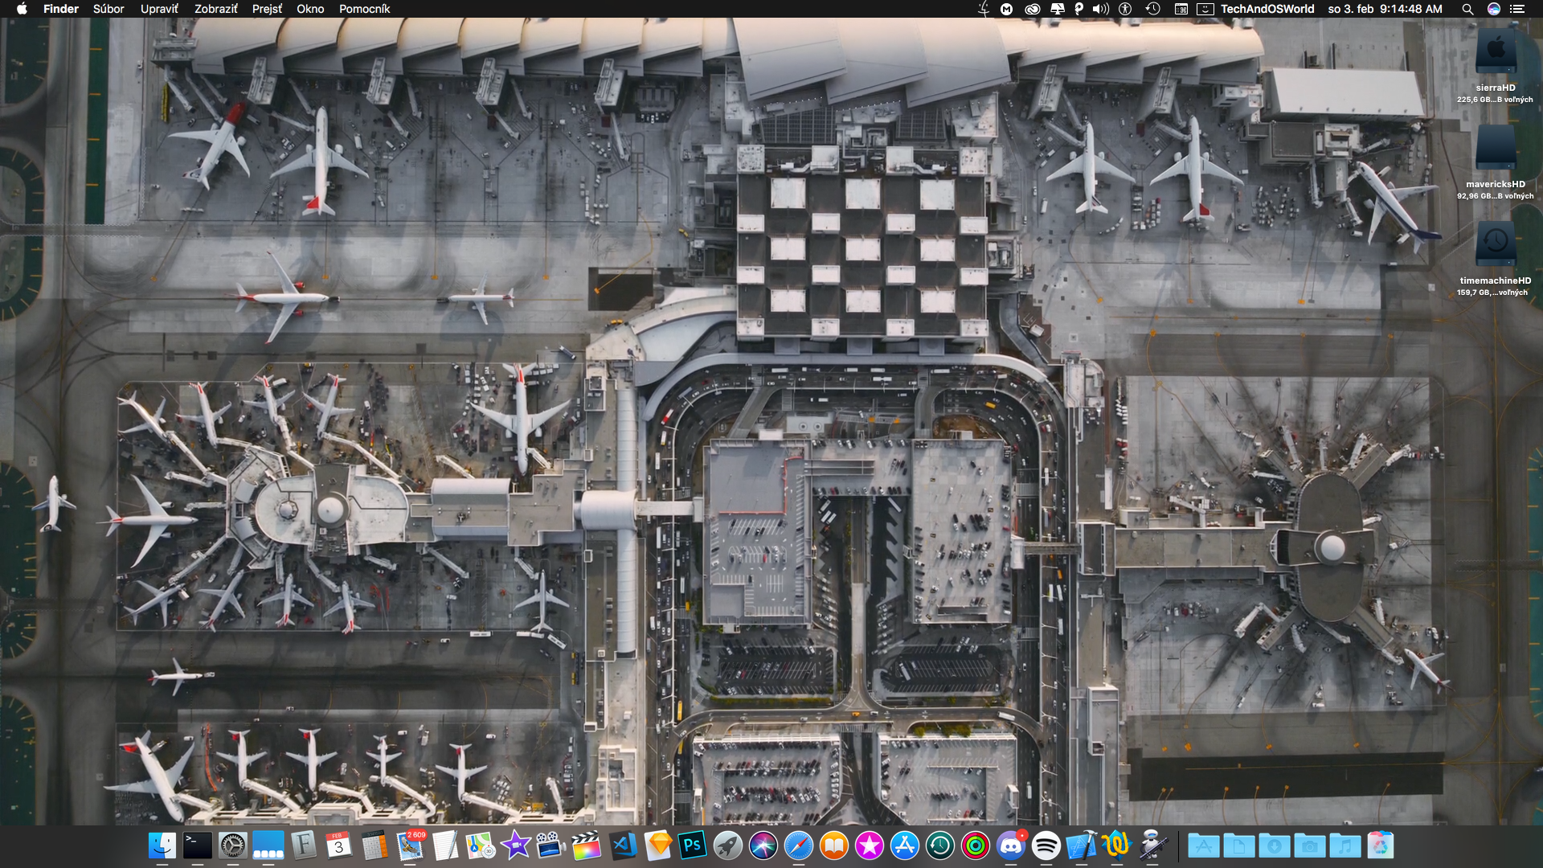
Task: Open Xcode from the dock
Action: coord(1081,845)
